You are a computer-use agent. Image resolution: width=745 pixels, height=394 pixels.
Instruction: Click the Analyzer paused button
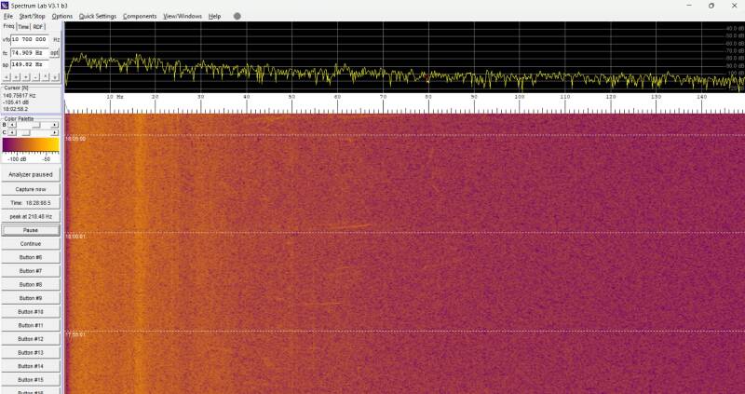31,175
